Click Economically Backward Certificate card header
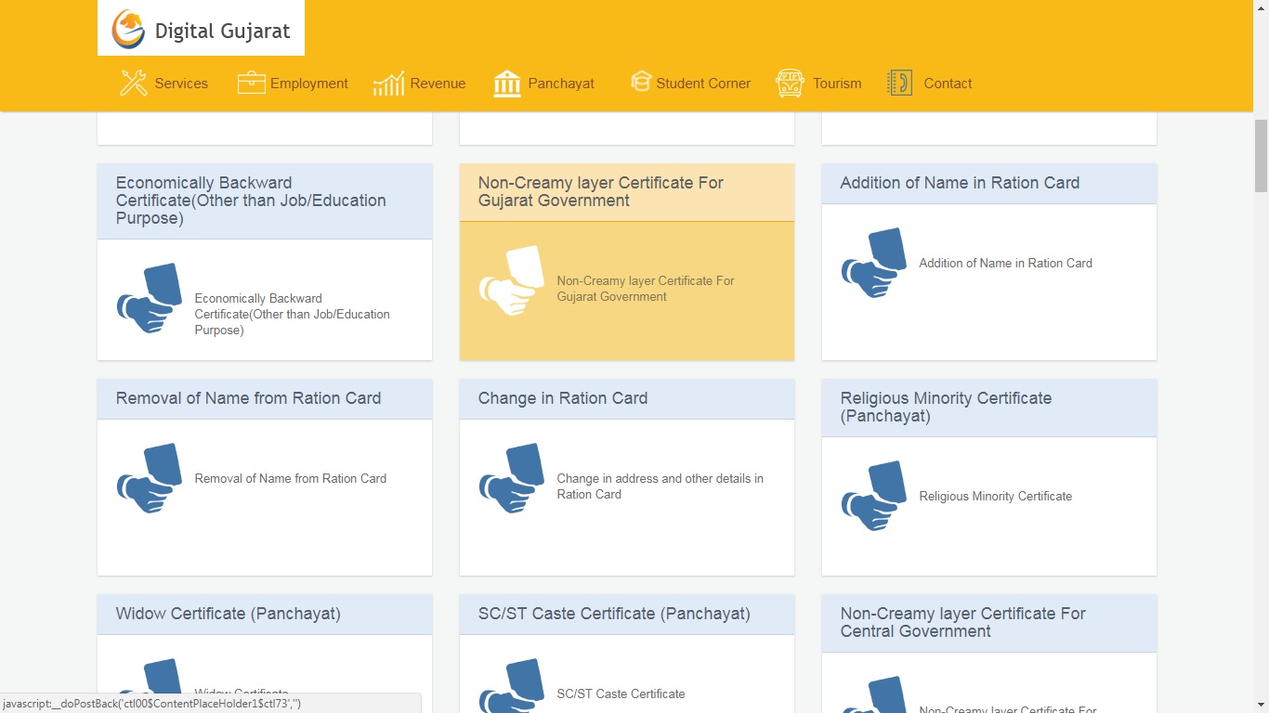 [x=251, y=201]
